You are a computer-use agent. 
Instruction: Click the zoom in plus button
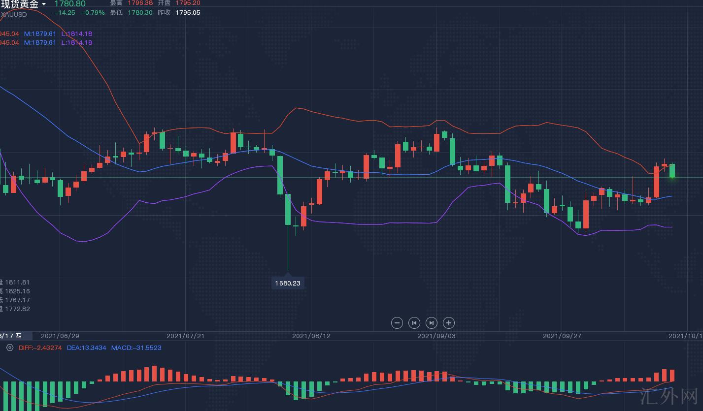pyautogui.click(x=448, y=323)
